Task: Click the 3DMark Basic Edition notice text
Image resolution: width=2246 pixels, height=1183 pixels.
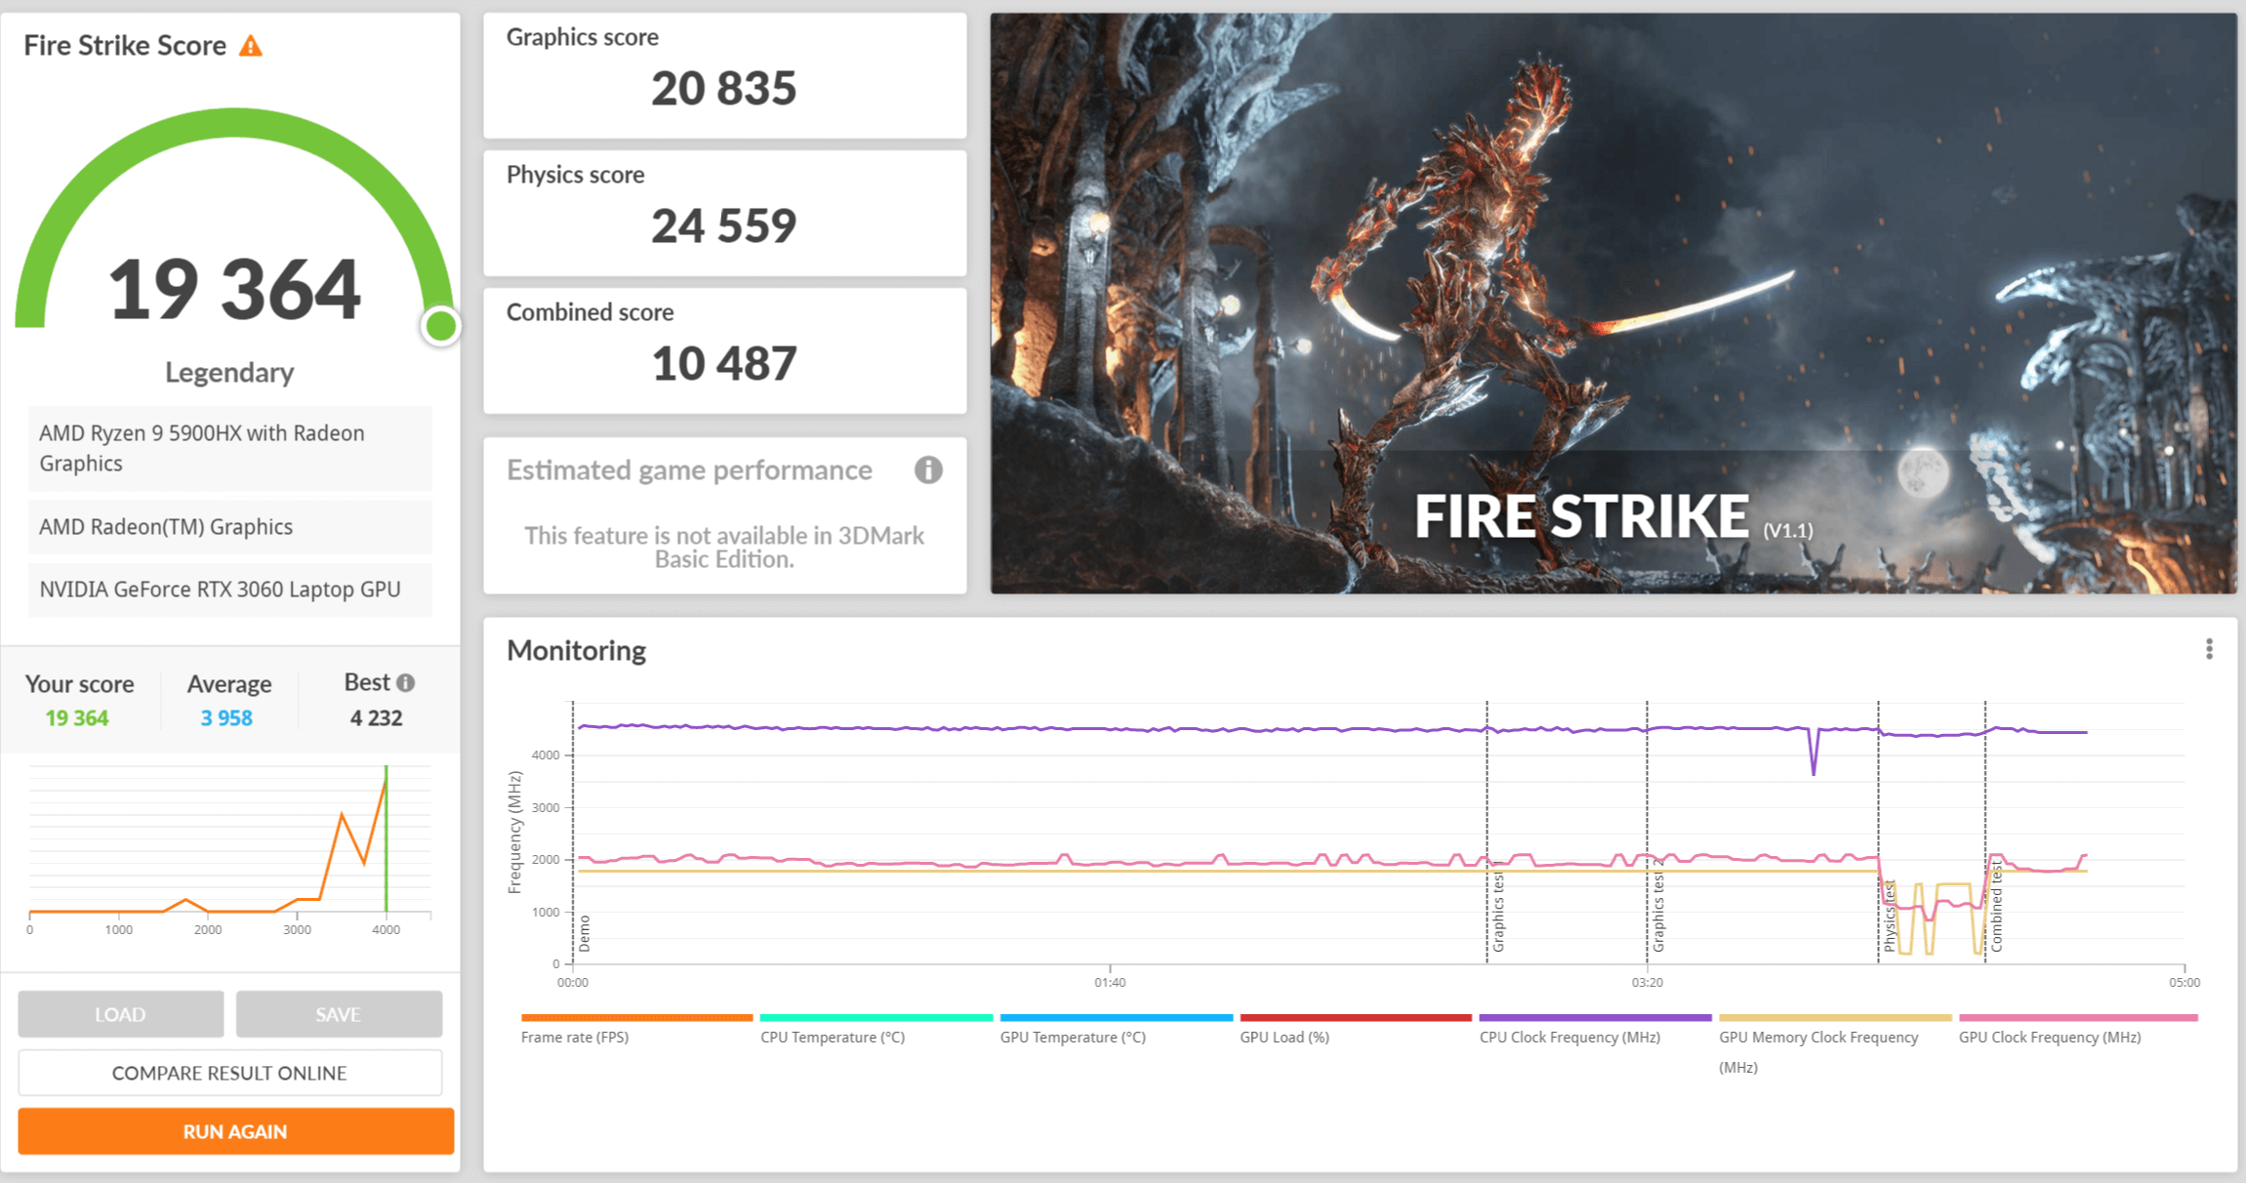Action: (x=723, y=548)
